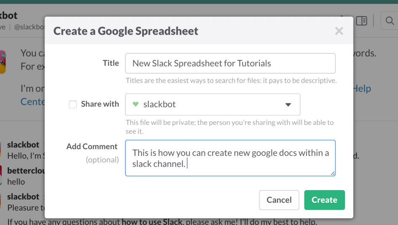
Task: Click the 'Titles are the easiest ways' hint
Action: coord(231,80)
